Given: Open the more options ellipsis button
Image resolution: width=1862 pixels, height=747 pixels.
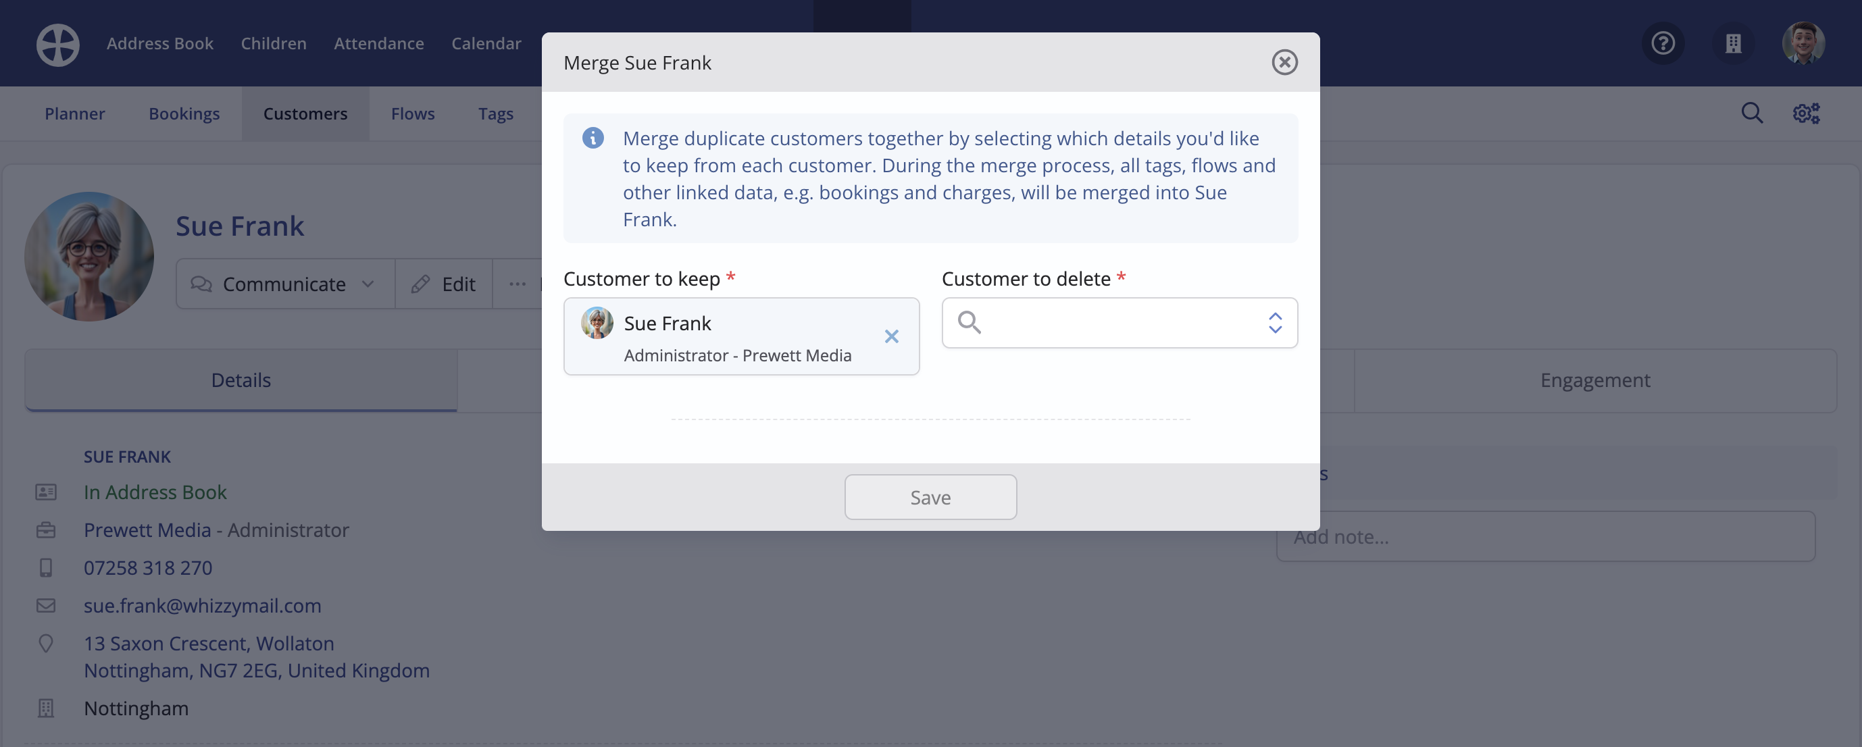Looking at the screenshot, I should point(517,284).
